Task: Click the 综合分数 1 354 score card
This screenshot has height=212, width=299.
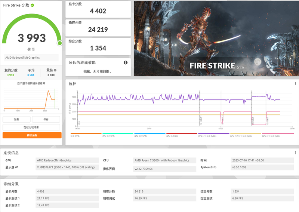Action: (98, 47)
